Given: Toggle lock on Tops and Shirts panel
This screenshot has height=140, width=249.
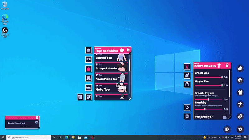Looking at the screenshot, I should click(128, 50).
